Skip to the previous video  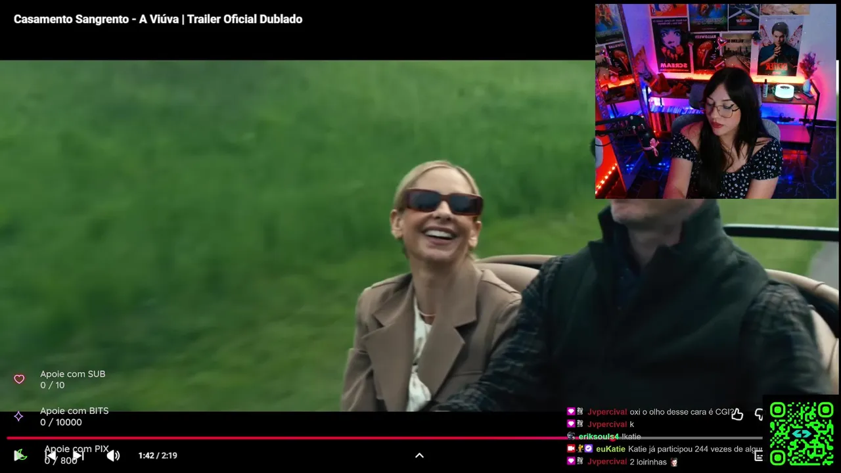coord(51,455)
